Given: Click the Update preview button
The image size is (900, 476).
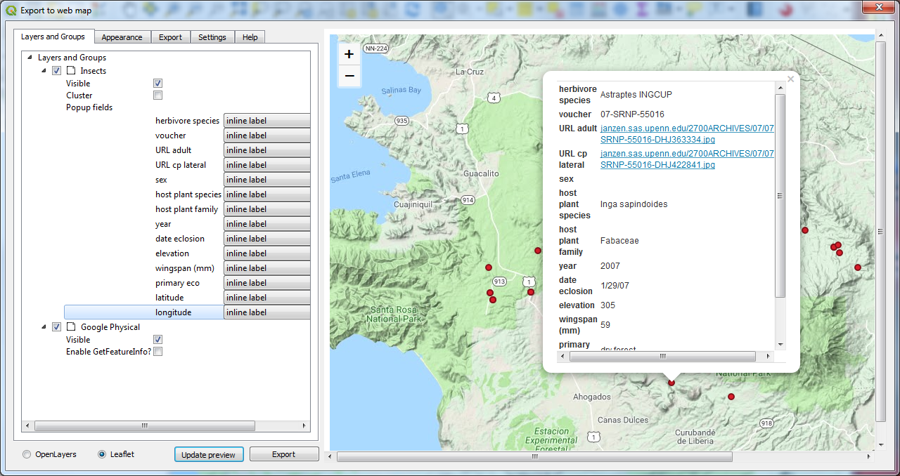Looking at the screenshot, I should 209,454.
